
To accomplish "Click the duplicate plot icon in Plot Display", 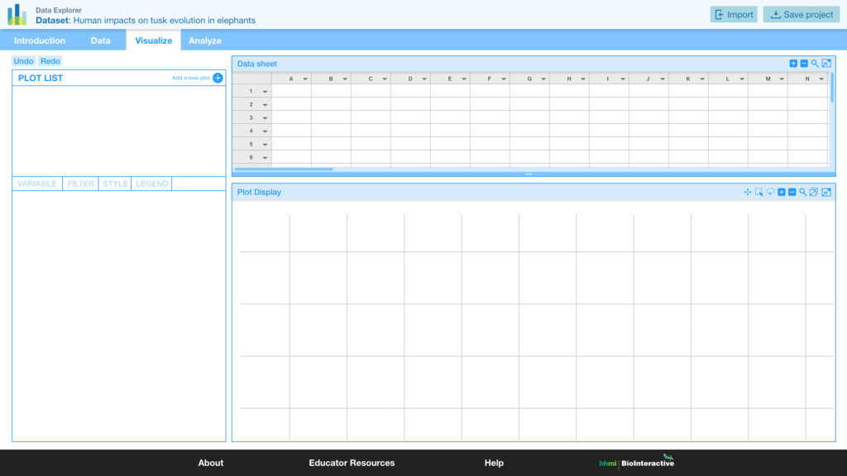I will coord(814,191).
